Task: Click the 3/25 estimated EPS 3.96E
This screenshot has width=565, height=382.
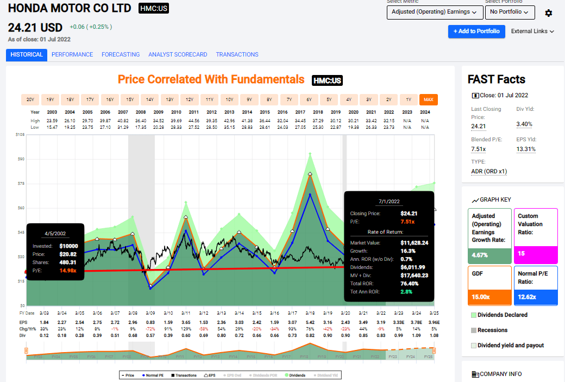Action: click(434, 323)
